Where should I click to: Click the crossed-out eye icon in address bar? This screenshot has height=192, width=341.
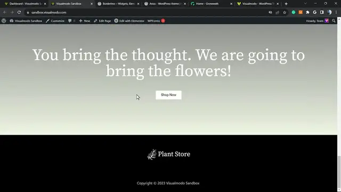pyautogui.click(x=270, y=12)
